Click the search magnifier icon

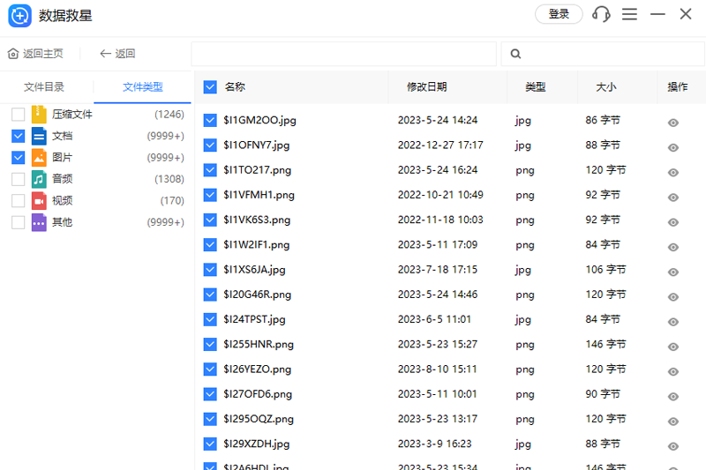[x=515, y=54]
